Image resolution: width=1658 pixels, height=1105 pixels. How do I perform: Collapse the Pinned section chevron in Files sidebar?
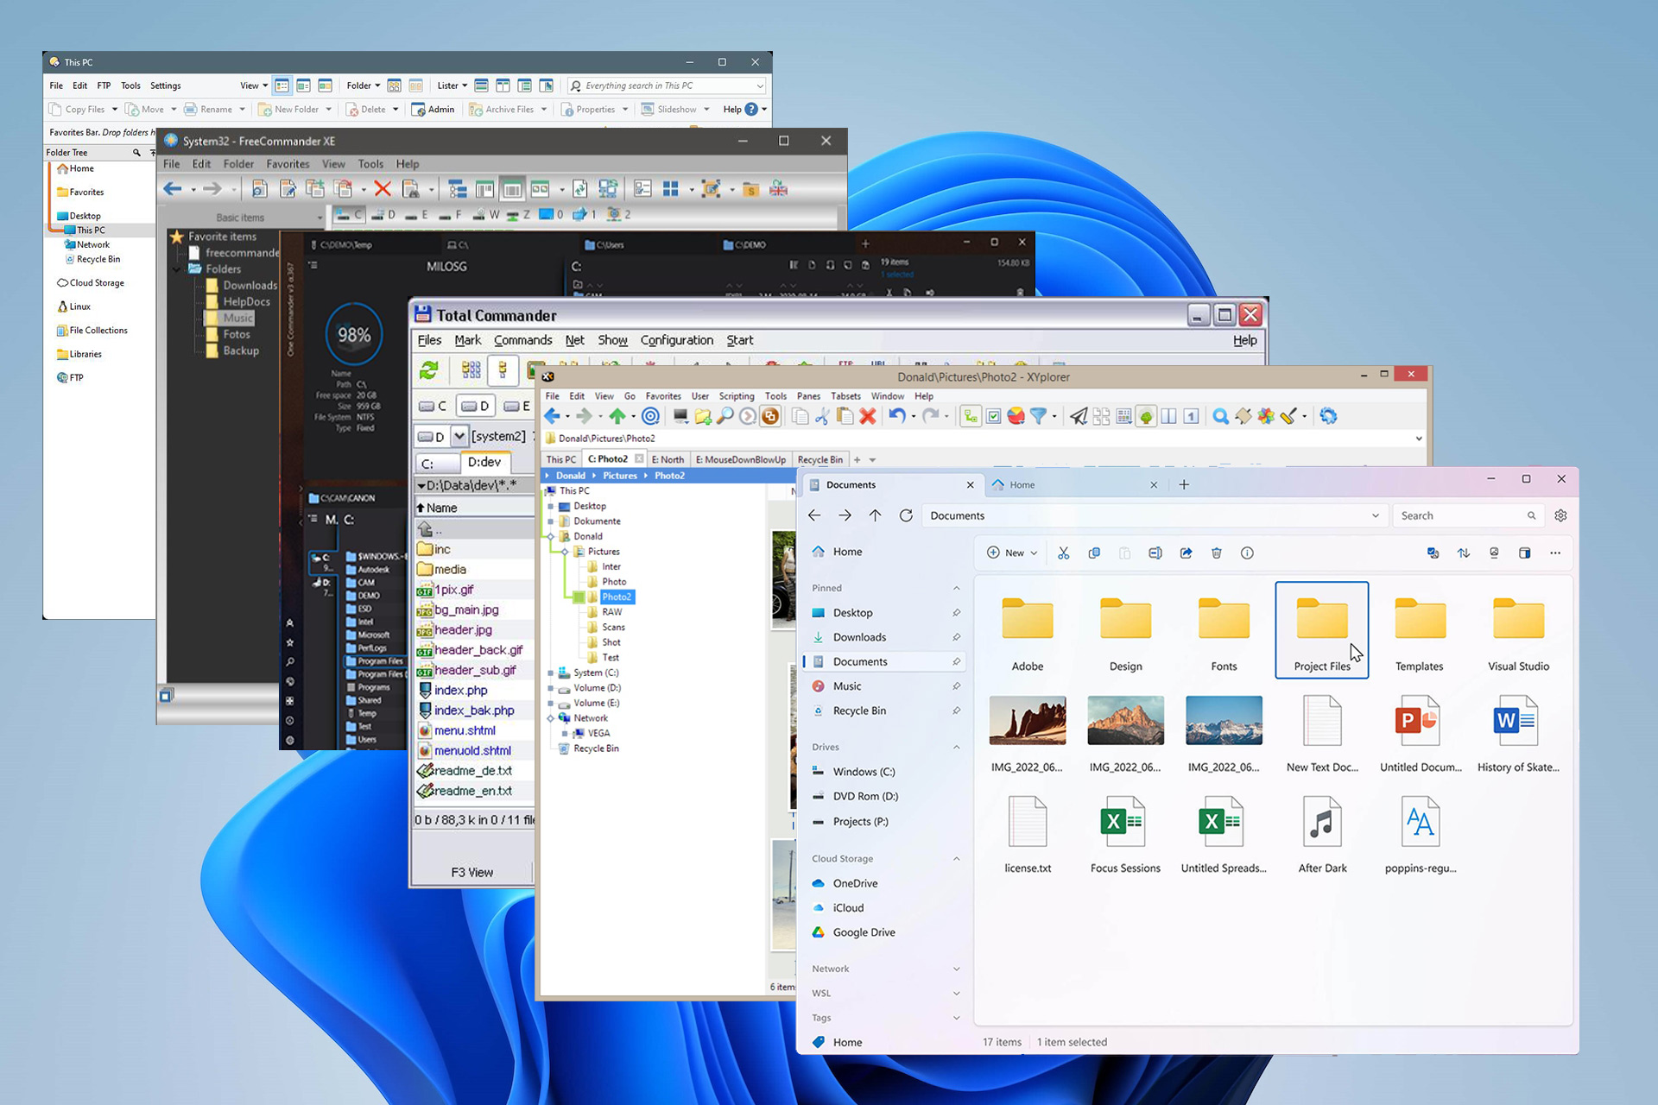tap(956, 588)
